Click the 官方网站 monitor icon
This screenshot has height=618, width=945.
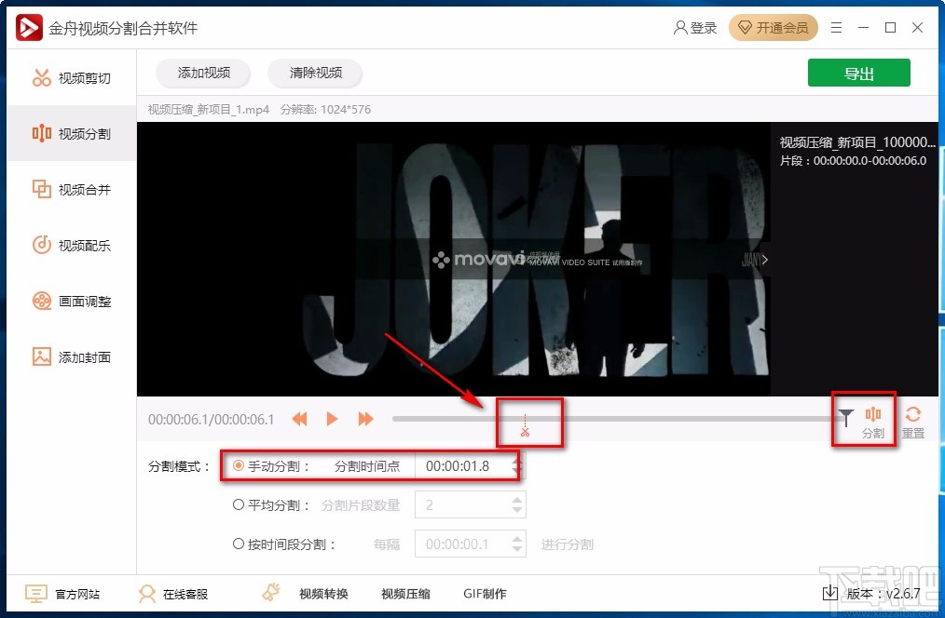tap(35, 594)
